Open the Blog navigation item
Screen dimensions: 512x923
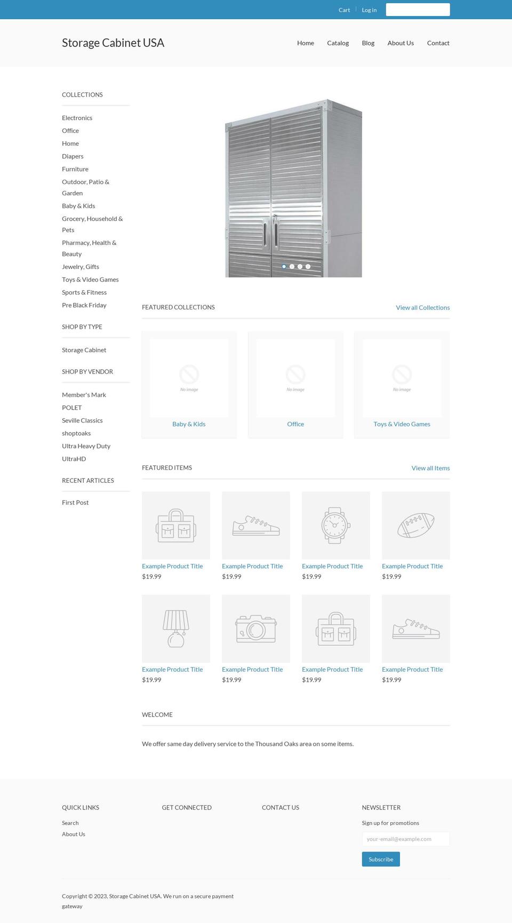tap(368, 43)
